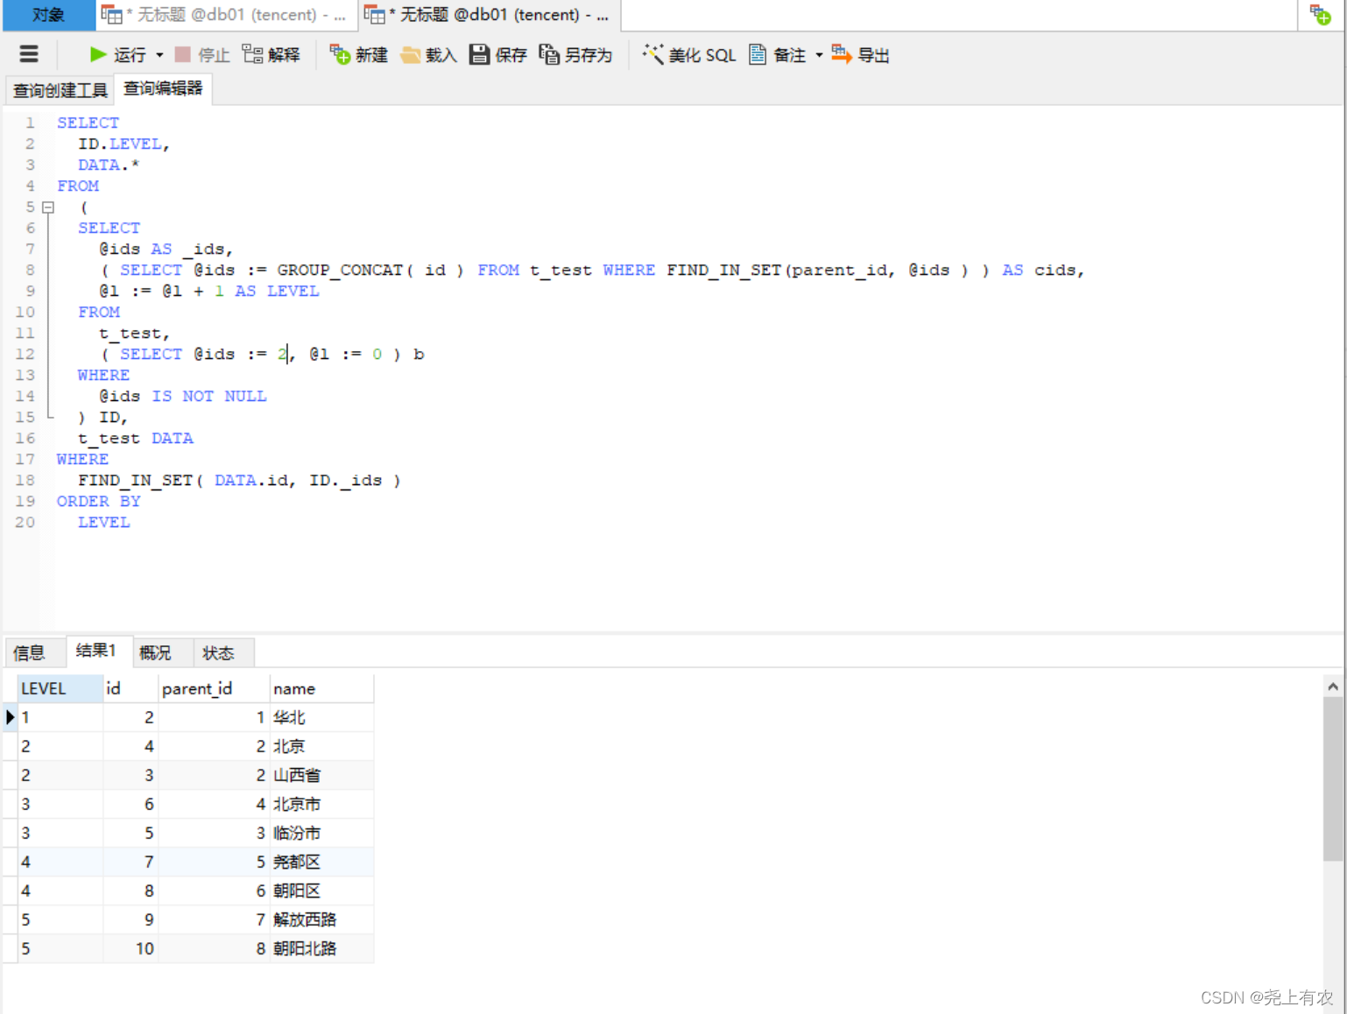Open the 备注 dropdown arrow
Image resolution: width=1347 pixels, height=1014 pixels.
818,53
